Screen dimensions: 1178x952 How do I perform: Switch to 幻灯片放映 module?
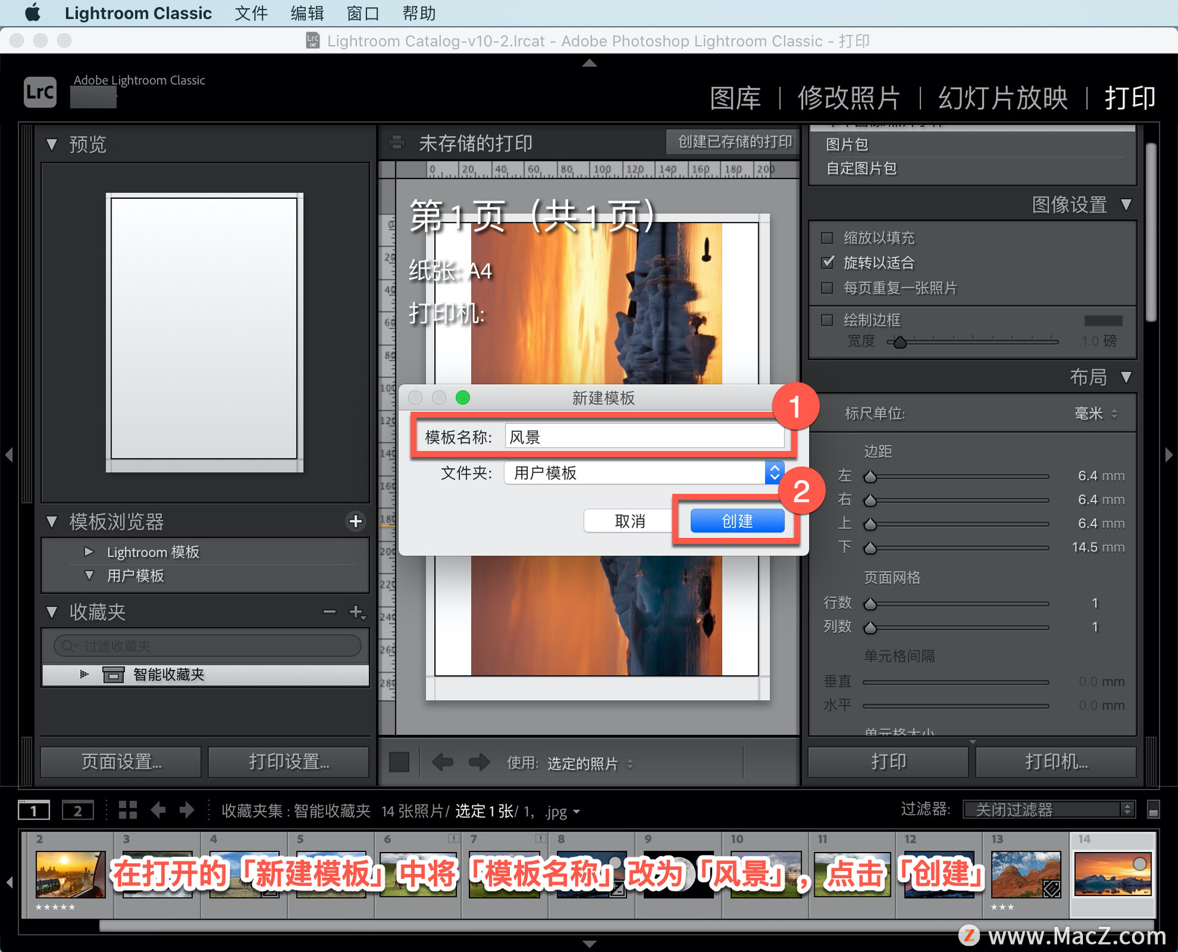[x=1003, y=98]
